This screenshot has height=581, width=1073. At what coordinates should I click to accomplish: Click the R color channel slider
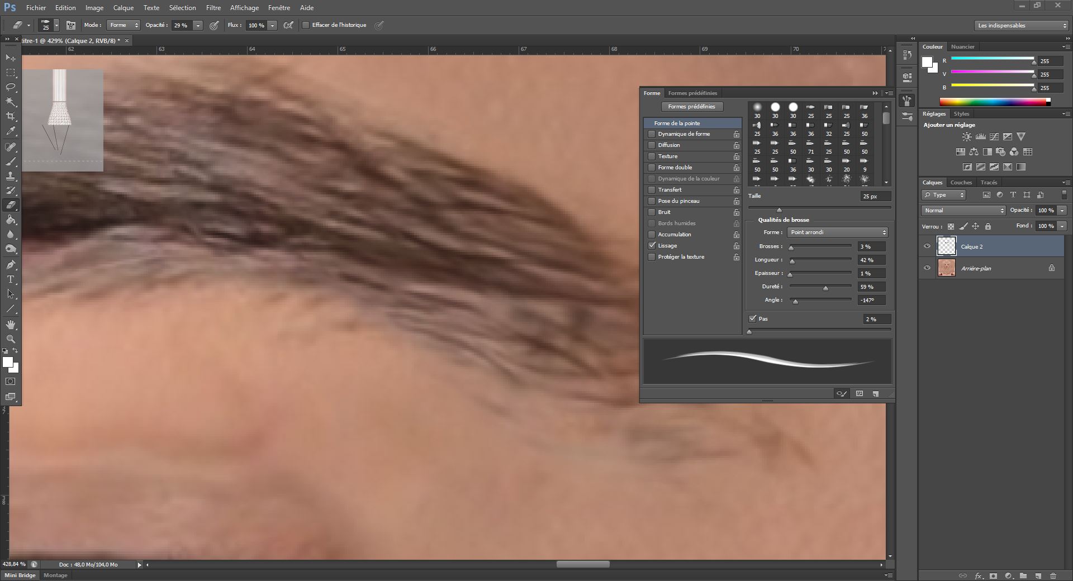pyautogui.click(x=993, y=58)
